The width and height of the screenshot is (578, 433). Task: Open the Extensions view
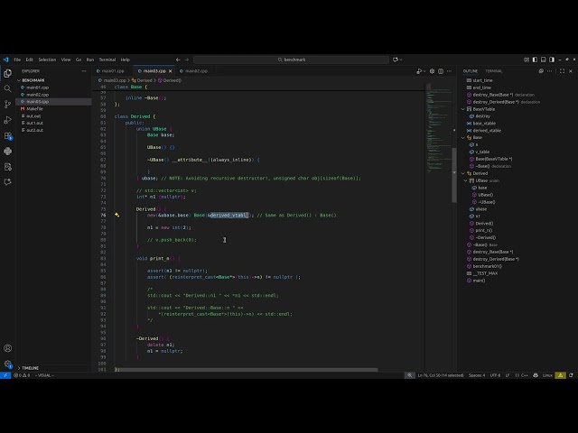(8, 135)
